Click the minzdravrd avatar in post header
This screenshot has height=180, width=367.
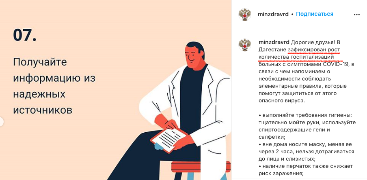tap(244, 15)
